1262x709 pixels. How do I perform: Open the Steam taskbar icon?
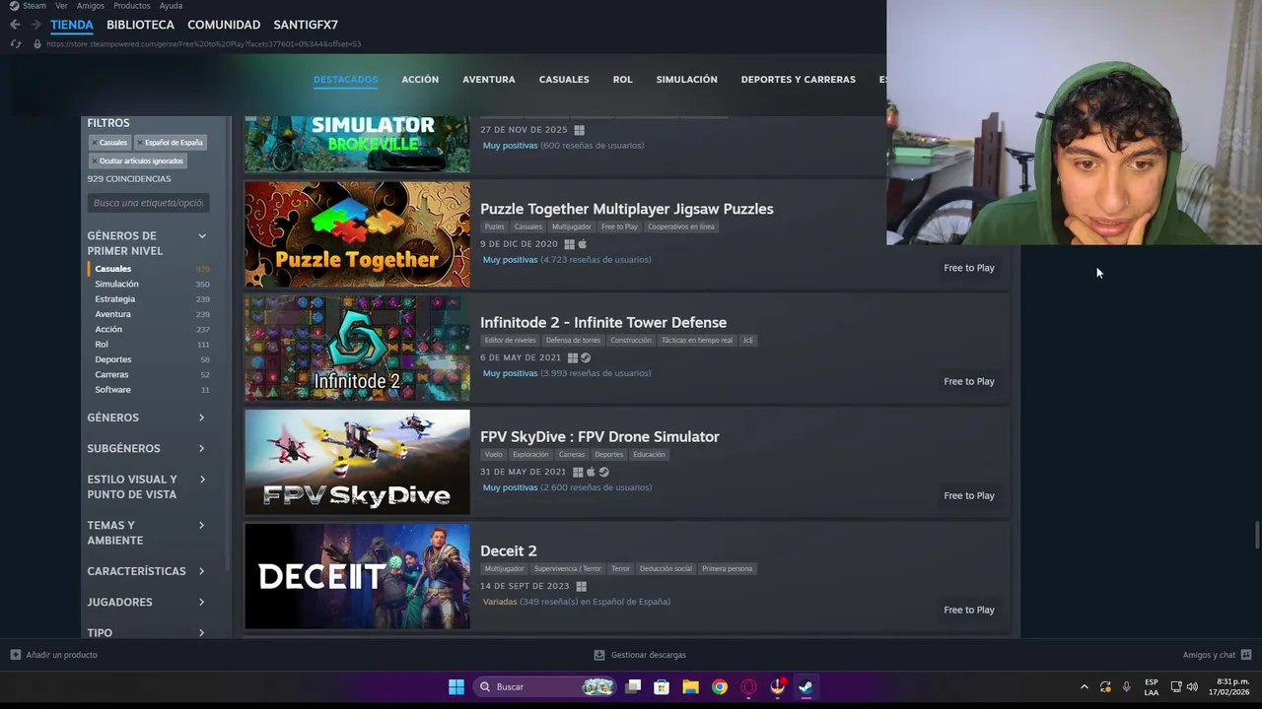(806, 686)
